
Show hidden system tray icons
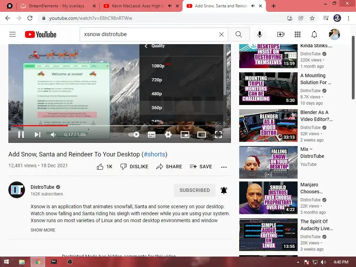[298, 262]
